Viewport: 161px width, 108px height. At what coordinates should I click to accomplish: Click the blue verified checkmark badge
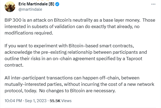[57, 4]
